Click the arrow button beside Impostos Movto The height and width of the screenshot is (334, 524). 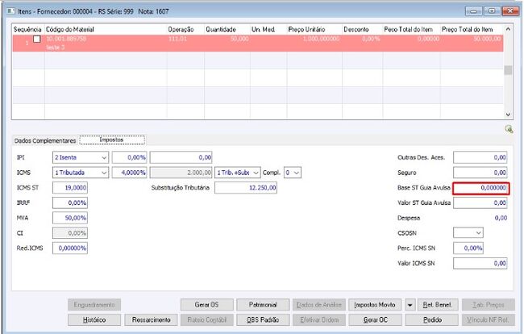click(410, 305)
